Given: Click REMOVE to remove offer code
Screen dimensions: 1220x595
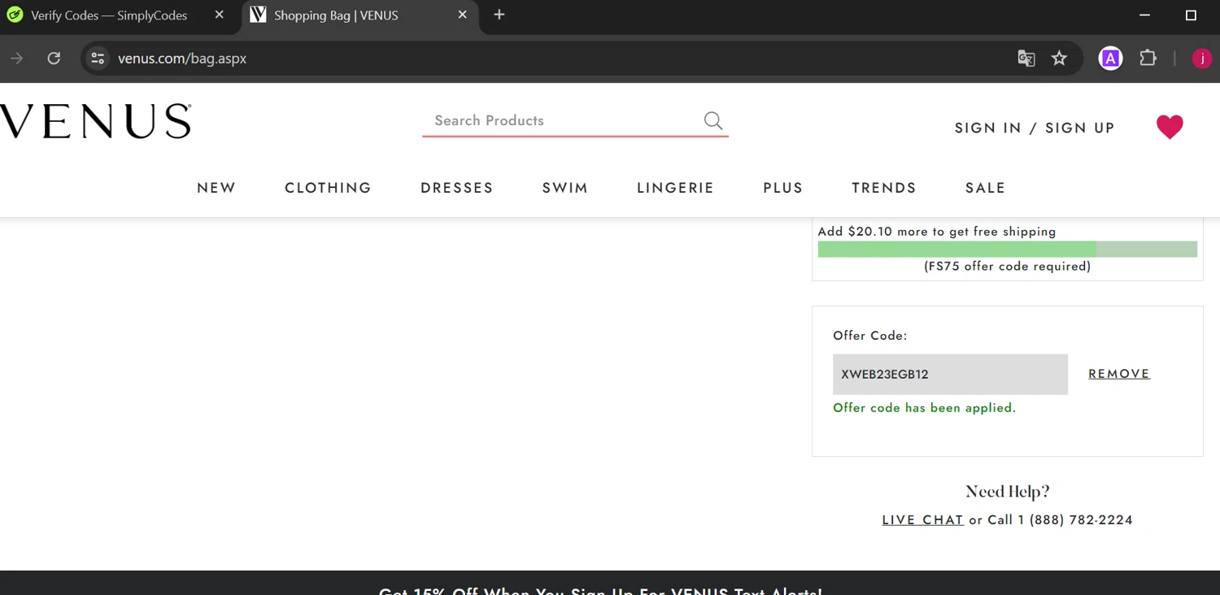Looking at the screenshot, I should pyautogui.click(x=1119, y=374).
